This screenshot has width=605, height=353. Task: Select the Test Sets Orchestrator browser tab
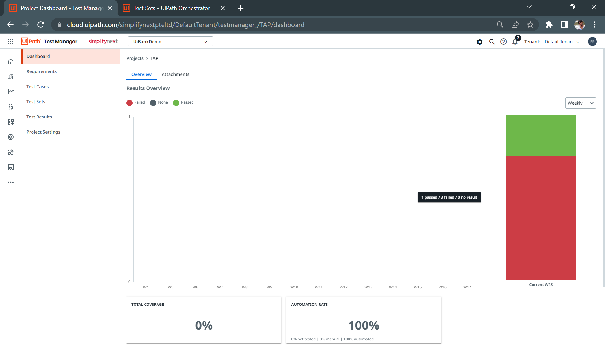click(x=172, y=8)
